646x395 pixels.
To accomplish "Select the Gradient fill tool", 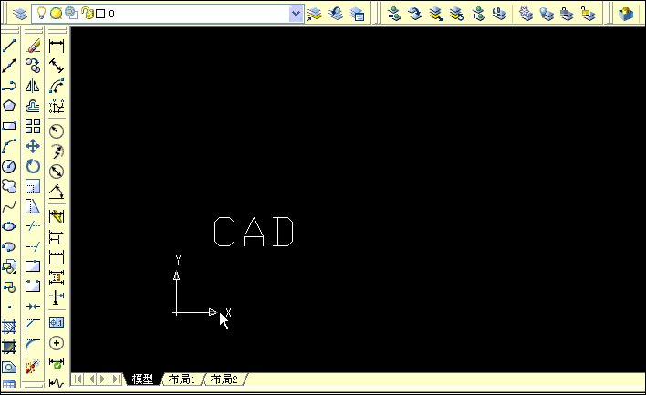I will tap(9, 347).
